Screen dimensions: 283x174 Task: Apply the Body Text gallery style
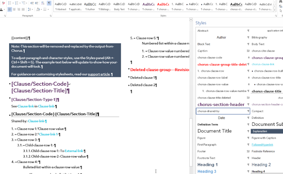click(x=119, y=7)
